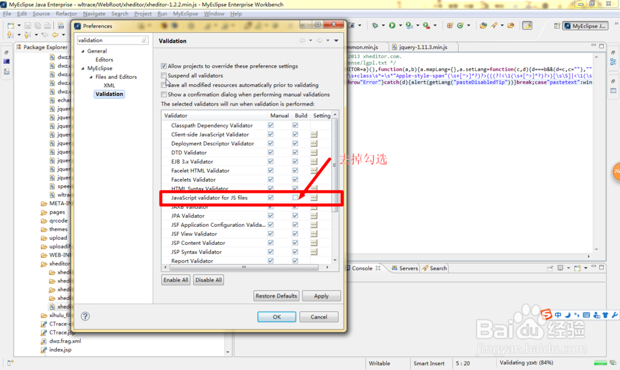Open New toolbar button dropdown arrow
The height and width of the screenshot is (370, 620).
(19, 25)
